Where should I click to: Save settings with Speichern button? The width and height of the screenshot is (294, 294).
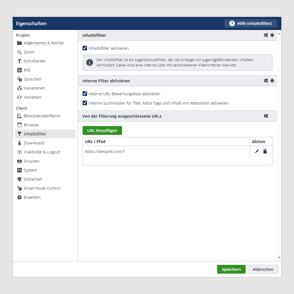coord(231,269)
